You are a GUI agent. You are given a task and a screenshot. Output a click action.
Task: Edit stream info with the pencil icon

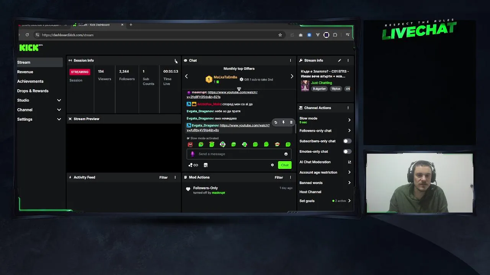339,60
